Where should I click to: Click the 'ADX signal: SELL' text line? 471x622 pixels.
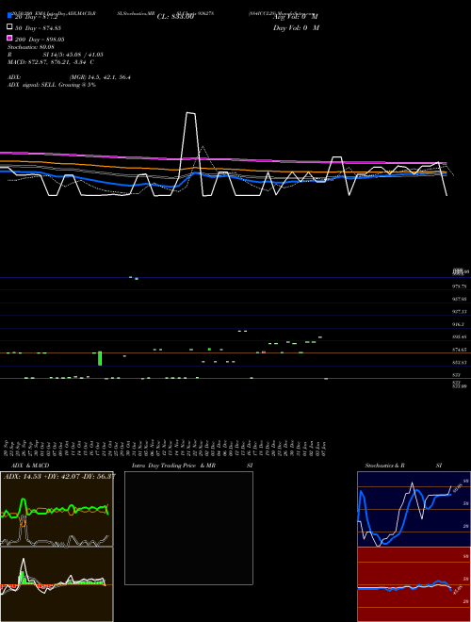point(52,85)
